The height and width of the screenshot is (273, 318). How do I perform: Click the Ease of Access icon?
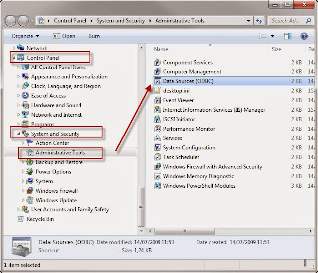pyautogui.click(x=25, y=95)
